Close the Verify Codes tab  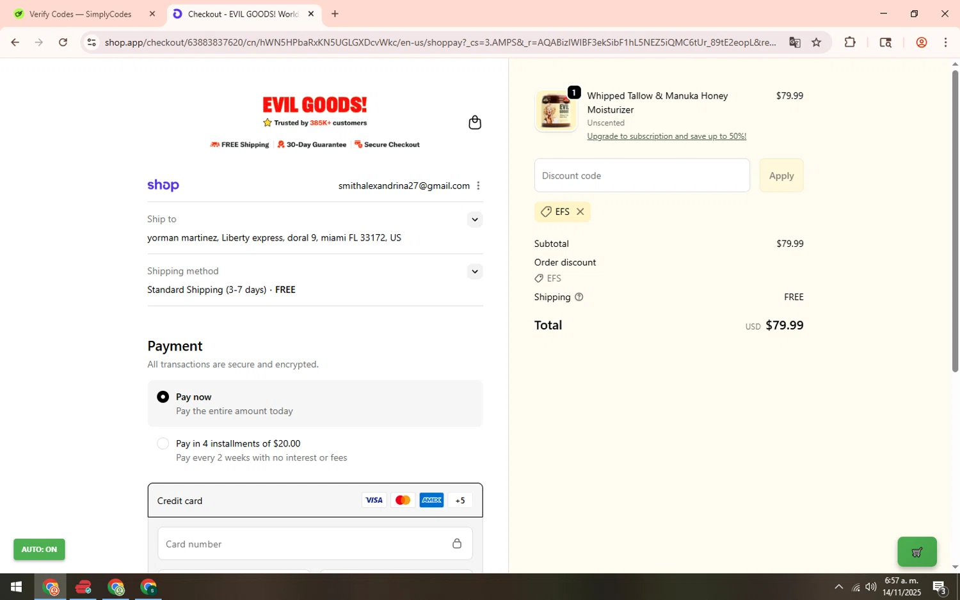tap(152, 14)
